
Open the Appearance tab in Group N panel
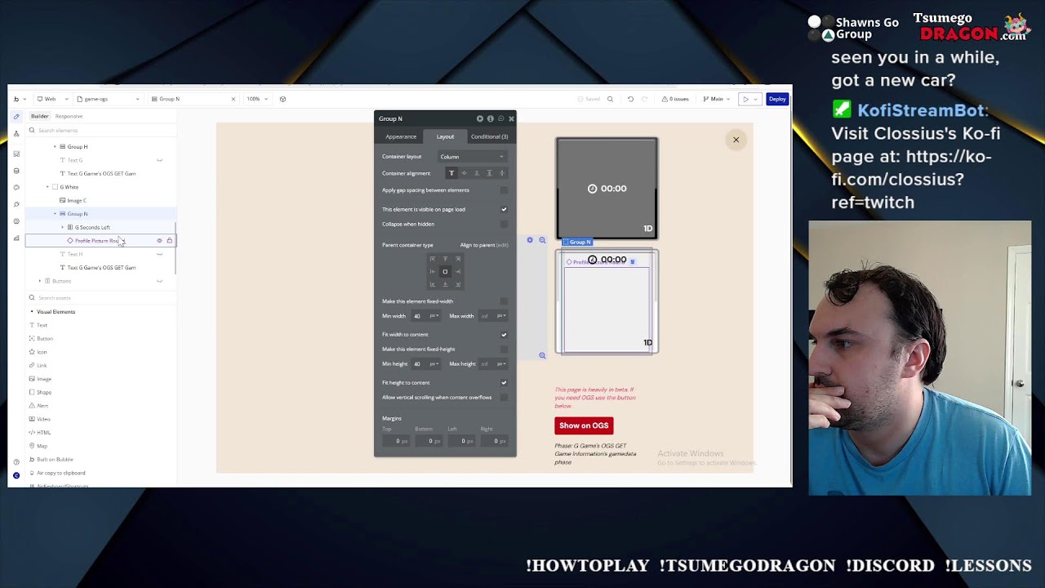click(x=401, y=136)
